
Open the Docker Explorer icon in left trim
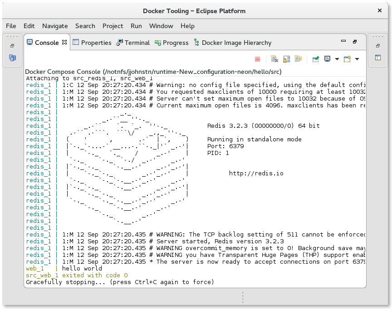coord(12,58)
